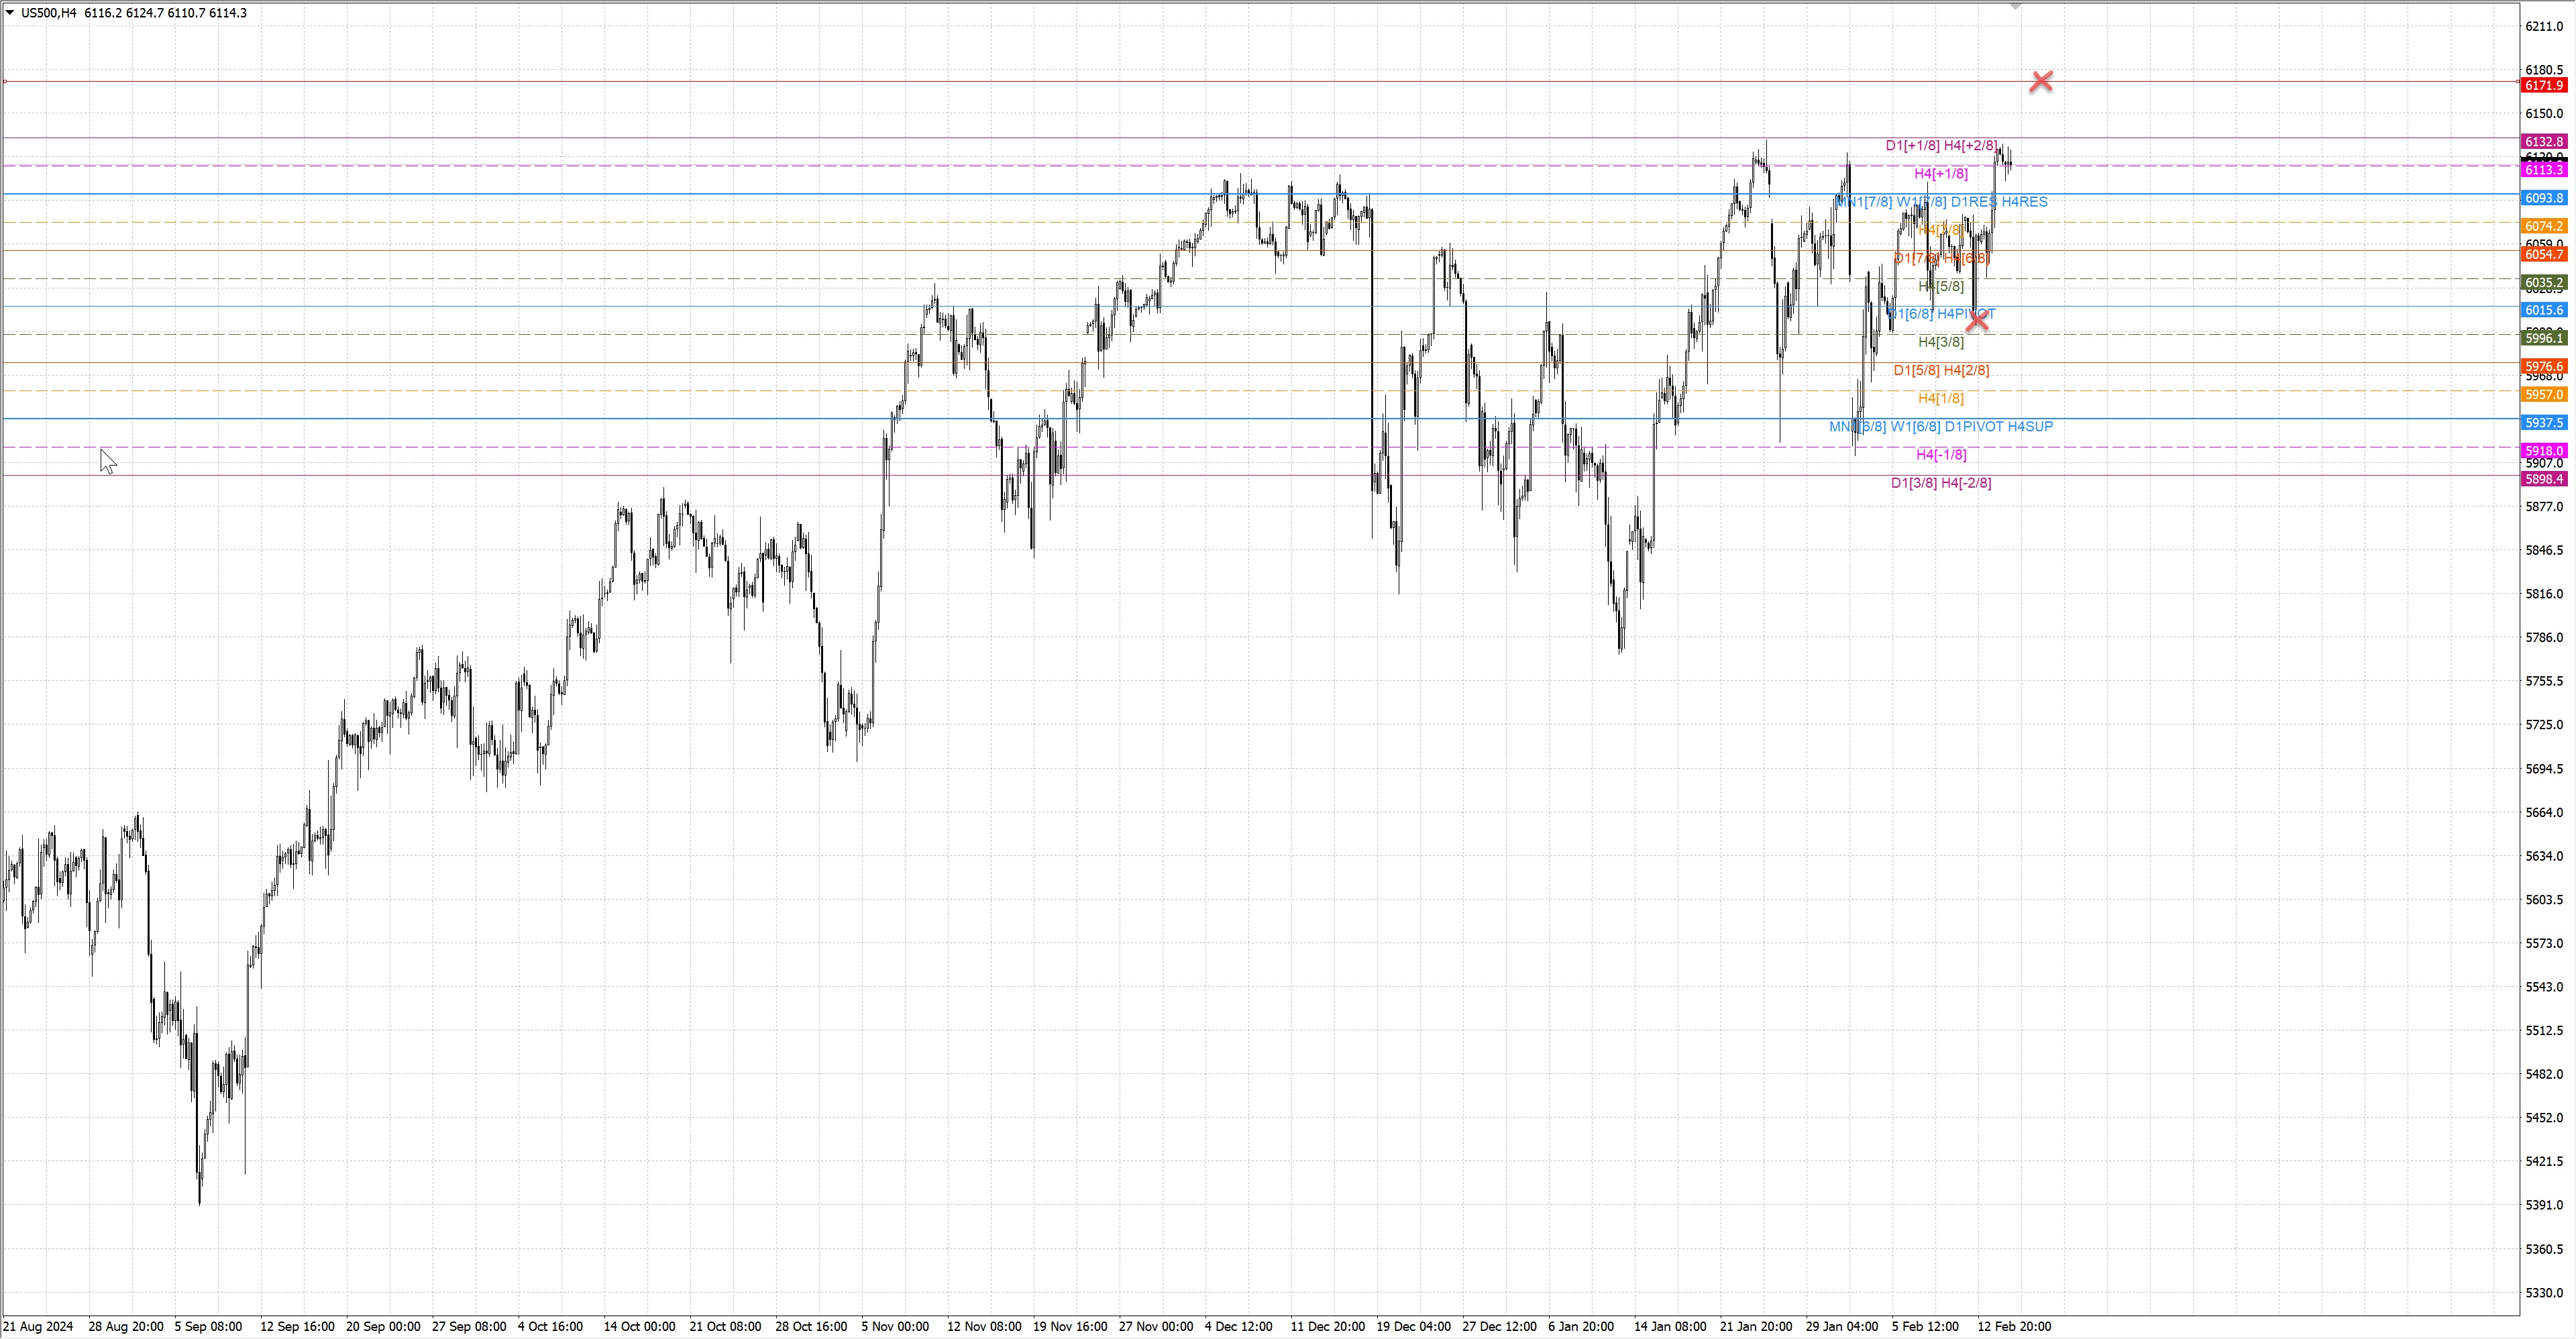Viewport: 2576px width, 1339px height.
Task: Click the chart shift triangle marker at top
Action: 2015,6
